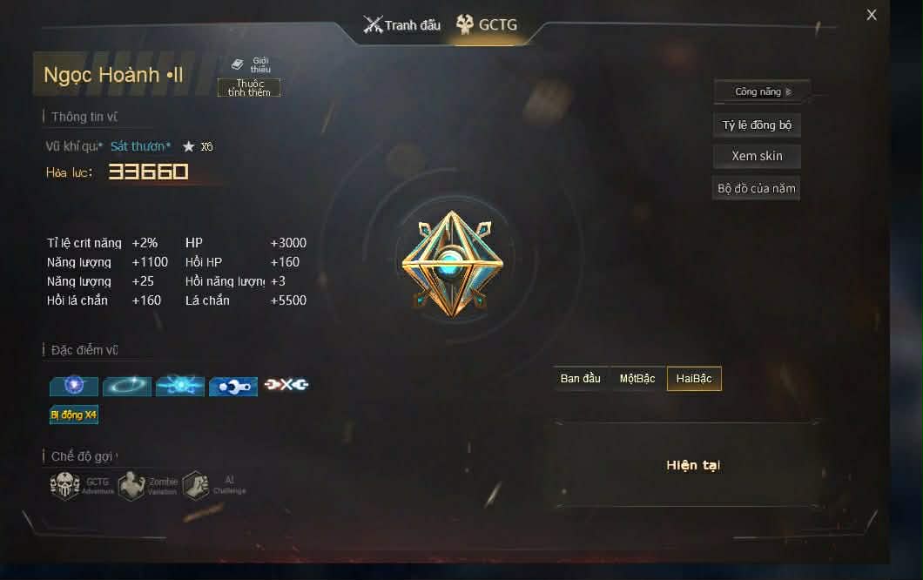
Task: Select the HaiBậc tier option
Action: click(x=694, y=379)
